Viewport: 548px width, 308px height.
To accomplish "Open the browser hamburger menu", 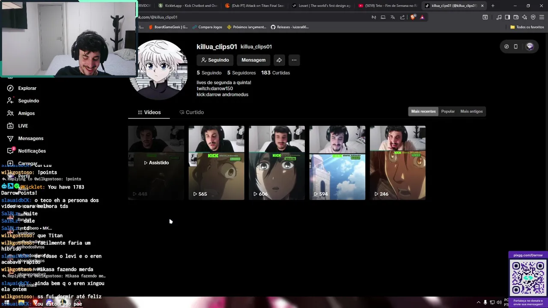I will 542,17.
